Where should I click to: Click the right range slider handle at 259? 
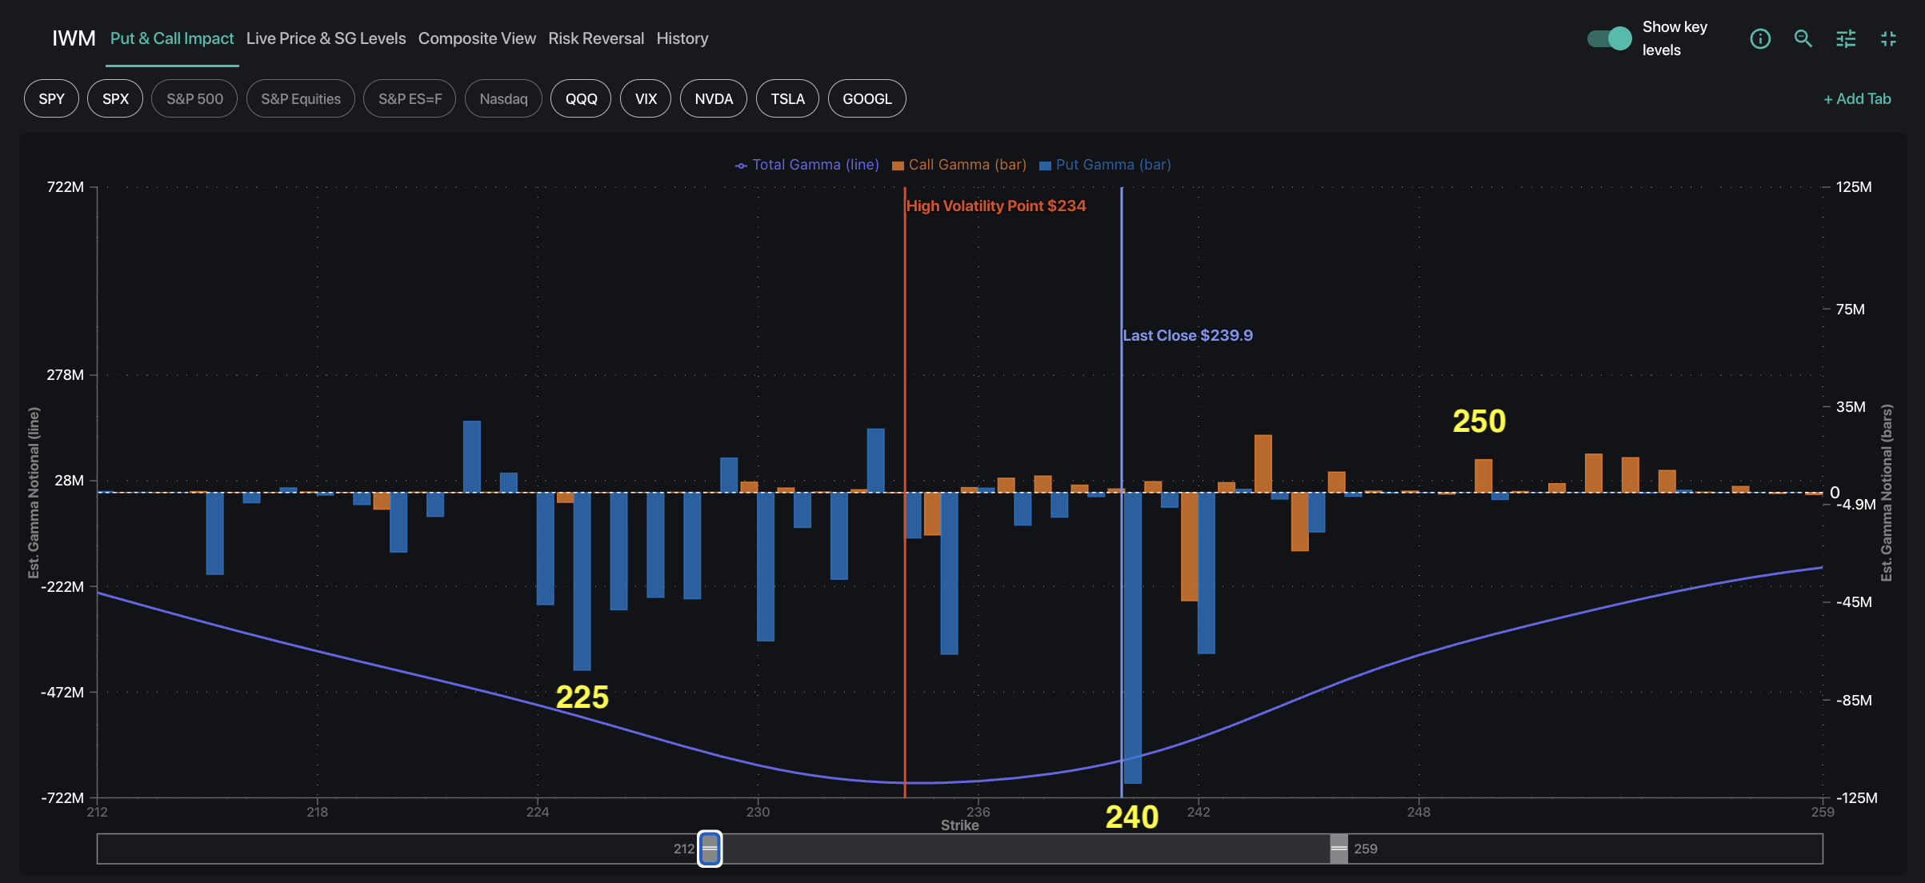click(1339, 849)
